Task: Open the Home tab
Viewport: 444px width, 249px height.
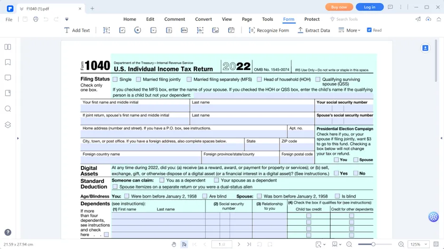Action: click(x=130, y=19)
